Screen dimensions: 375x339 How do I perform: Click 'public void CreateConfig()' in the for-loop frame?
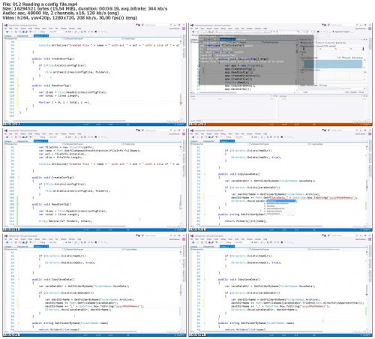[53, 58]
